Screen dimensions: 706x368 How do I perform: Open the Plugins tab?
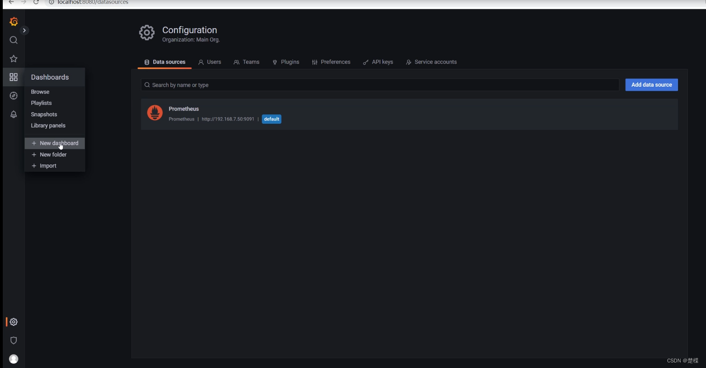pyautogui.click(x=286, y=62)
